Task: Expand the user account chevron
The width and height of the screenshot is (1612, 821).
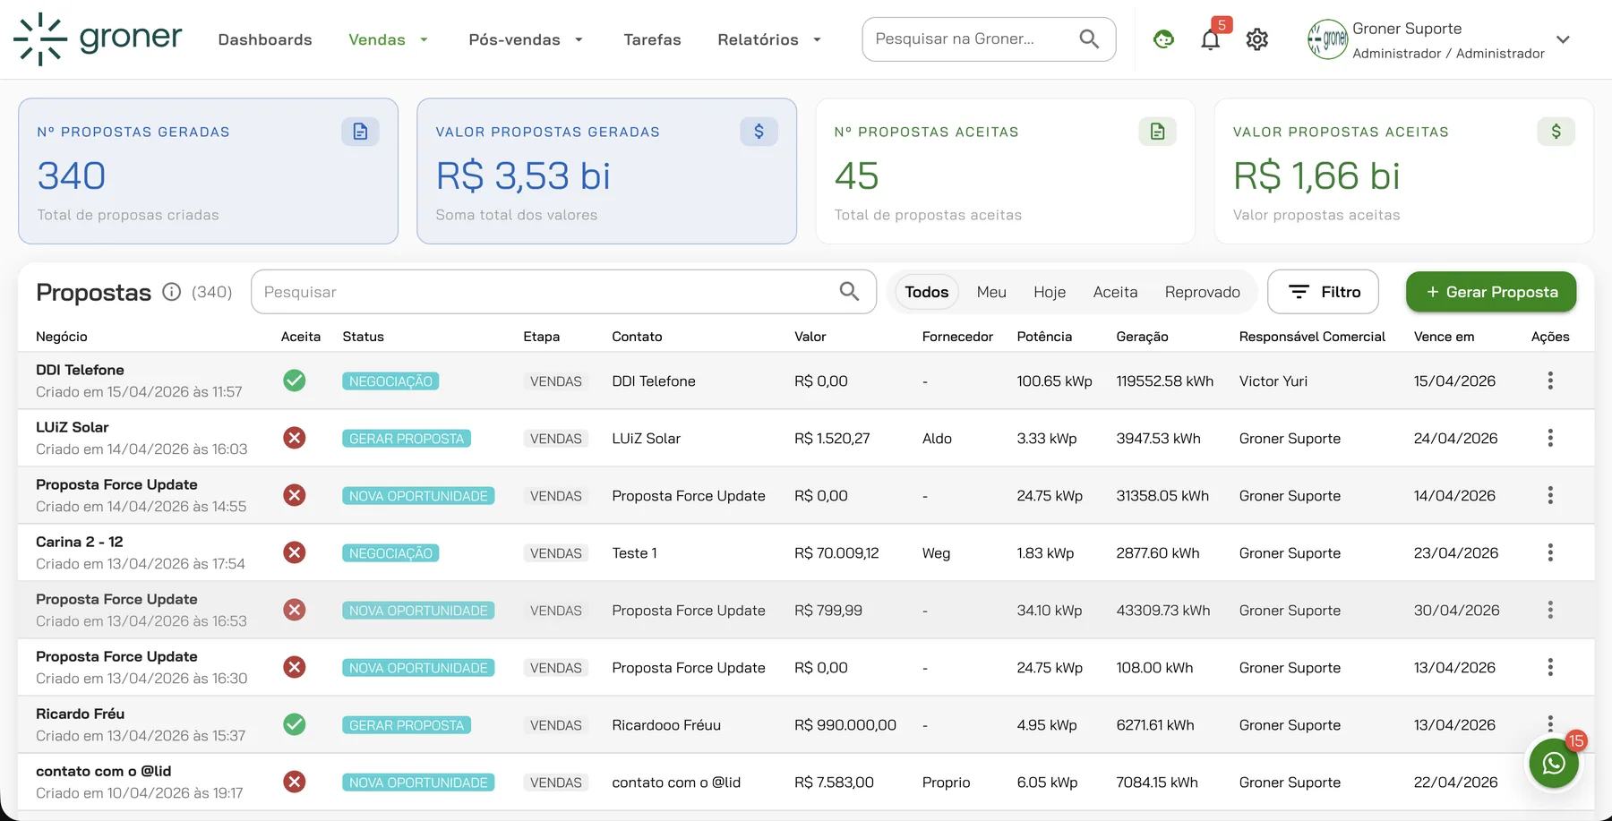Action: pyautogui.click(x=1563, y=39)
